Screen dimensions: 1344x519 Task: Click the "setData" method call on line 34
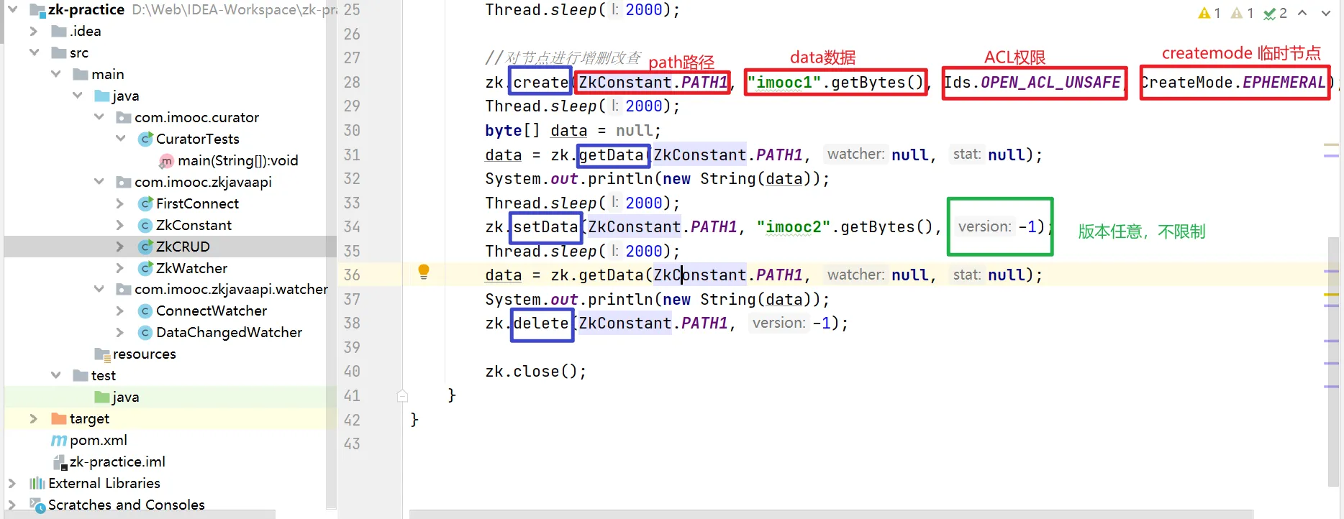pyautogui.click(x=546, y=227)
